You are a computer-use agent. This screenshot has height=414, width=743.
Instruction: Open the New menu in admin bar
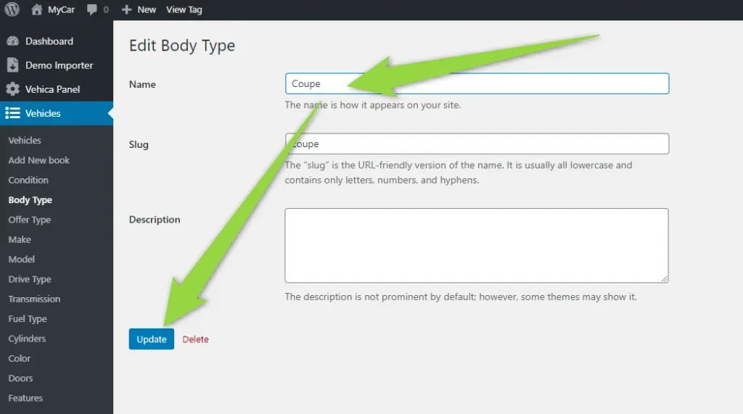coord(147,9)
